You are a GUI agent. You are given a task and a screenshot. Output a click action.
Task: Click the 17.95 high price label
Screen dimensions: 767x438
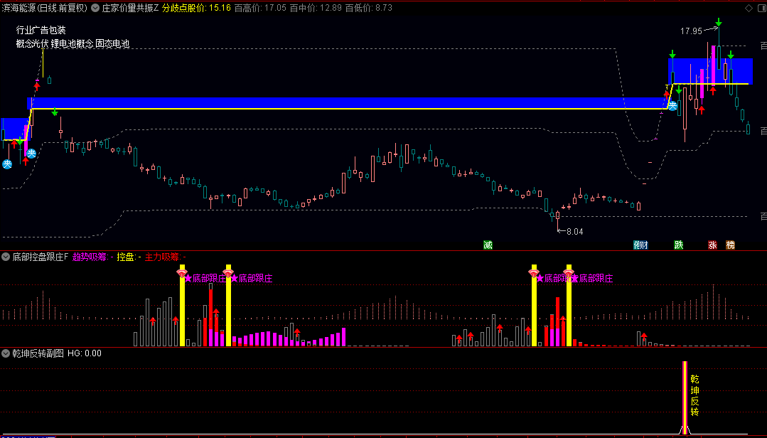click(x=691, y=31)
